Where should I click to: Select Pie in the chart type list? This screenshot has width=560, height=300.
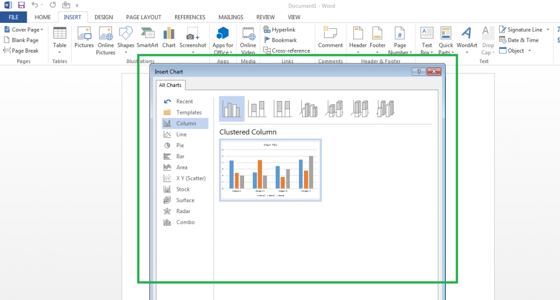pos(180,146)
